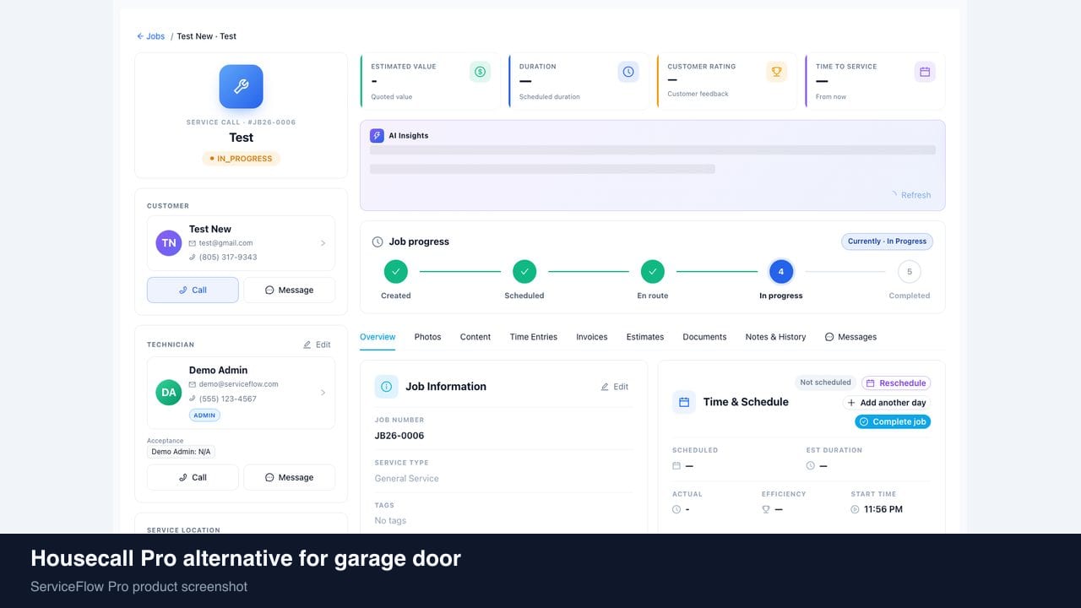Open the Content tab
1081x608 pixels.
click(475, 337)
